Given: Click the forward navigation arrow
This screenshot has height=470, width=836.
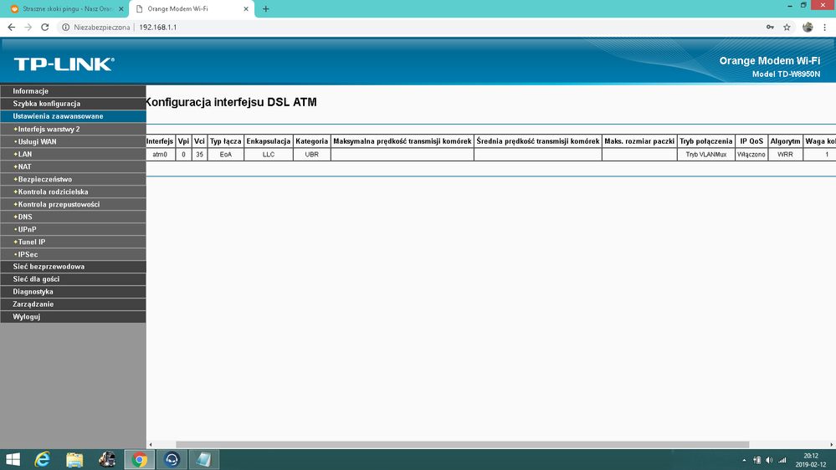Looking at the screenshot, I should [28, 27].
